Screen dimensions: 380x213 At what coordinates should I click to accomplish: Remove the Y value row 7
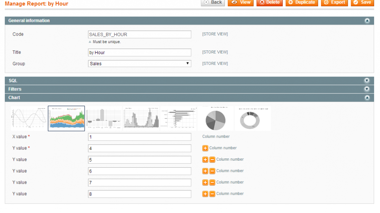coord(212,182)
